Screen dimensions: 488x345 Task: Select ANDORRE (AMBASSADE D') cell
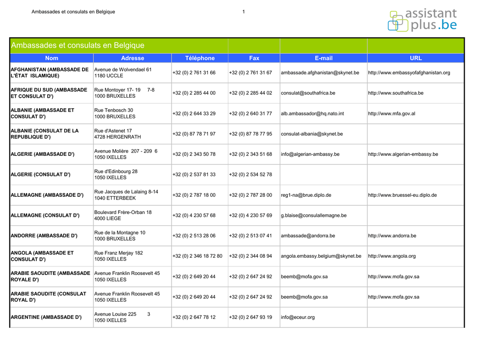click(x=51, y=236)
